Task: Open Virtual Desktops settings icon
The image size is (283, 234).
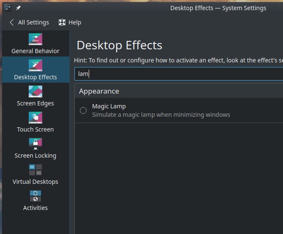Action: click(35, 170)
